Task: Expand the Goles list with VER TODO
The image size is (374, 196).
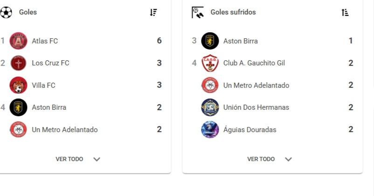Action: [69, 159]
